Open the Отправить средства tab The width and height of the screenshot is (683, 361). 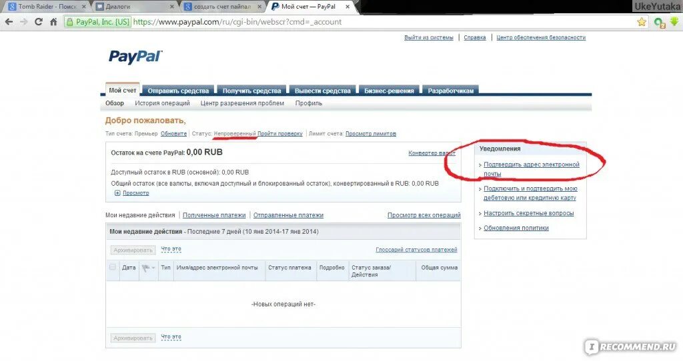point(178,91)
